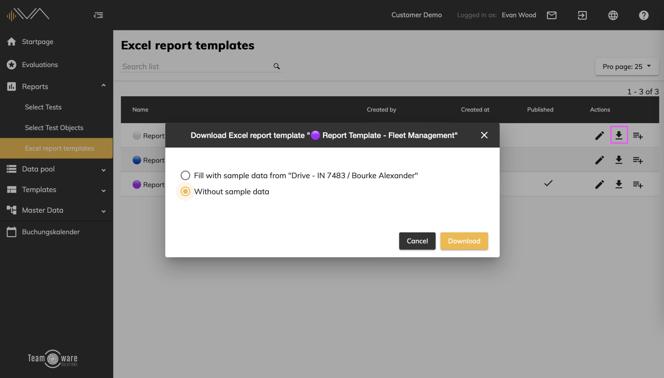Click add-to-list icon for blue-dot template
This screenshot has height=378, width=664.
tap(638, 160)
